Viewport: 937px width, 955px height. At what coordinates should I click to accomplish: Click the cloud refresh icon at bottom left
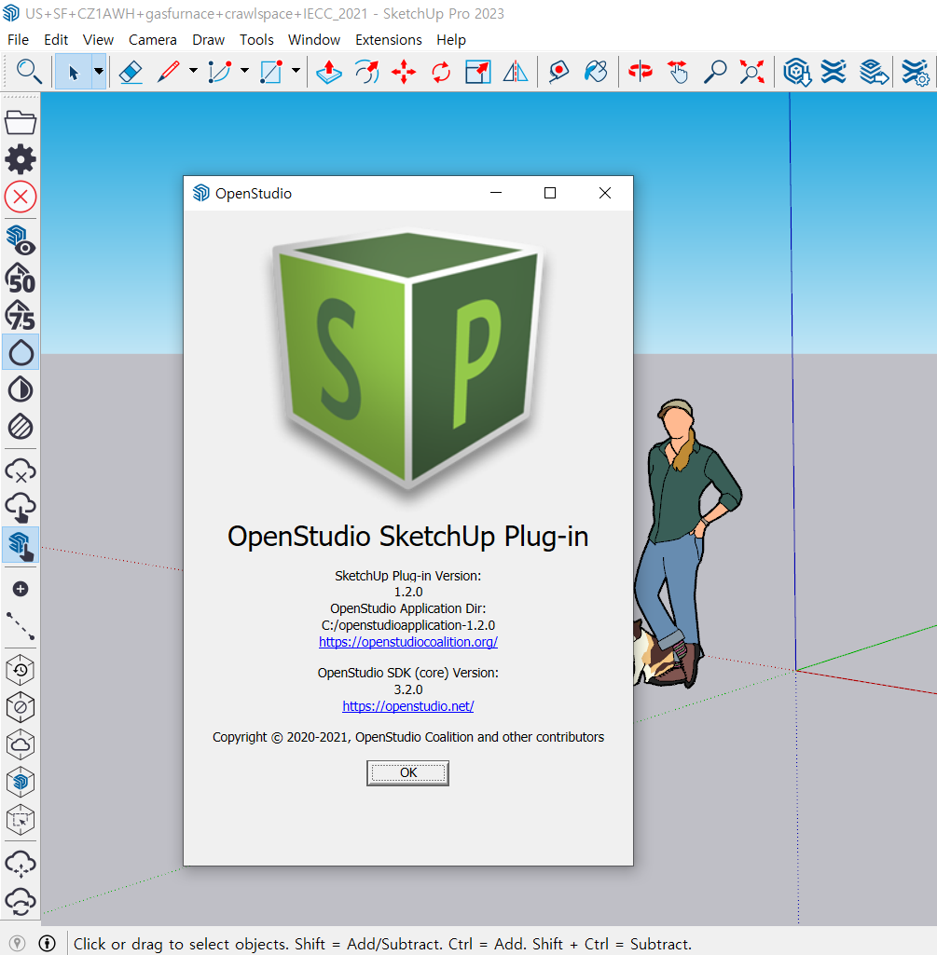pyautogui.click(x=21, y=901)
